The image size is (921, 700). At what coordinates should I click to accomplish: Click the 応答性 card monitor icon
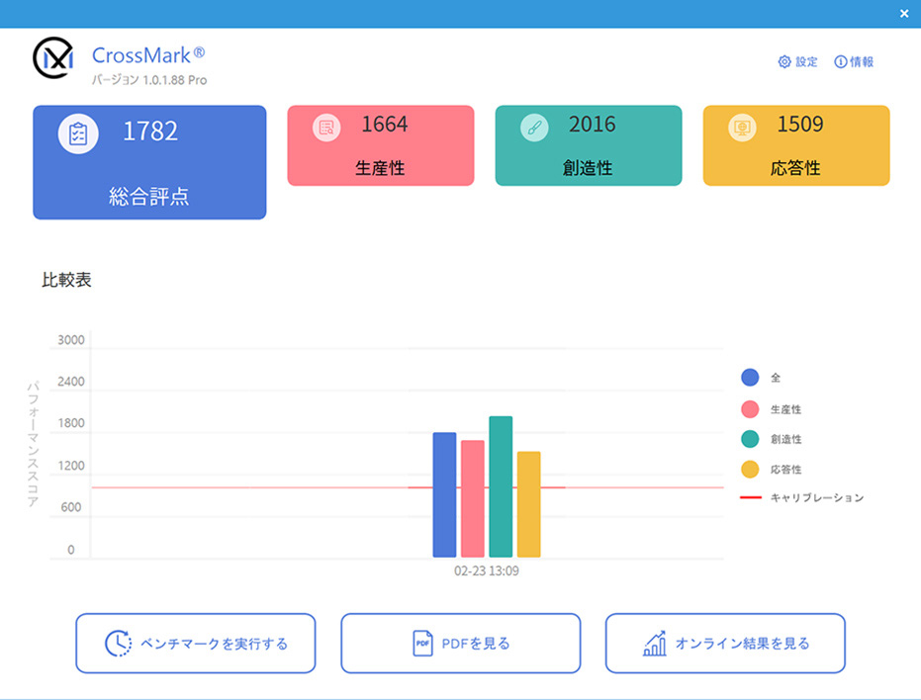[742, 127]
